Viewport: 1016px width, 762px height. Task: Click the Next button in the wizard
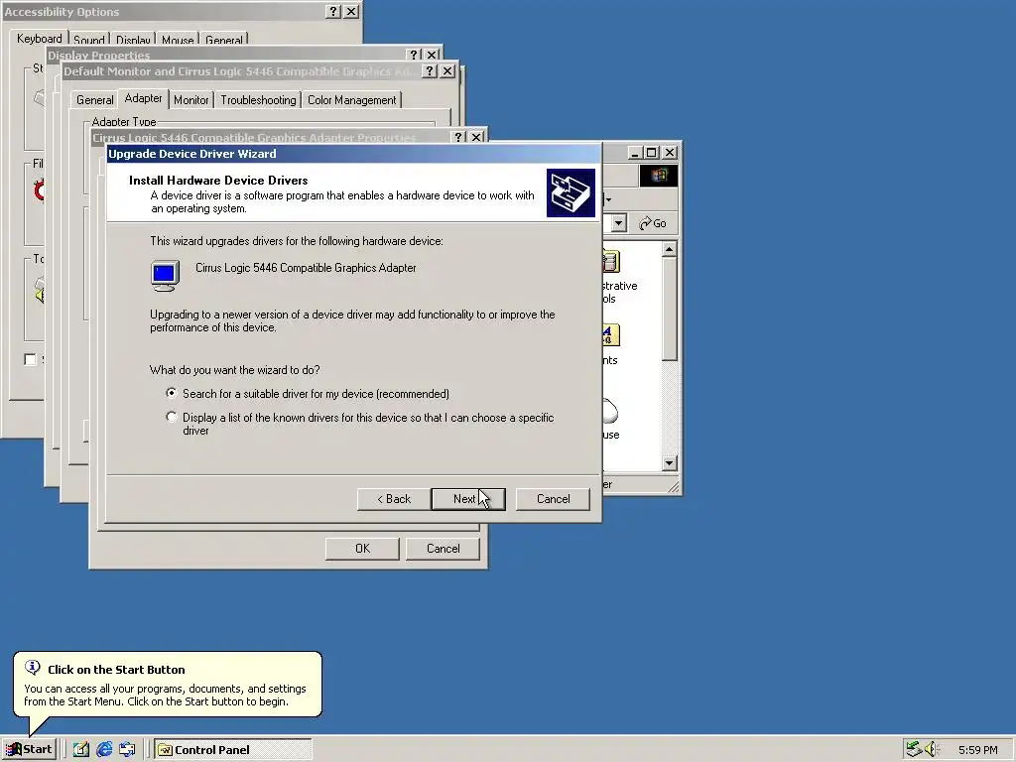(468, 499)
